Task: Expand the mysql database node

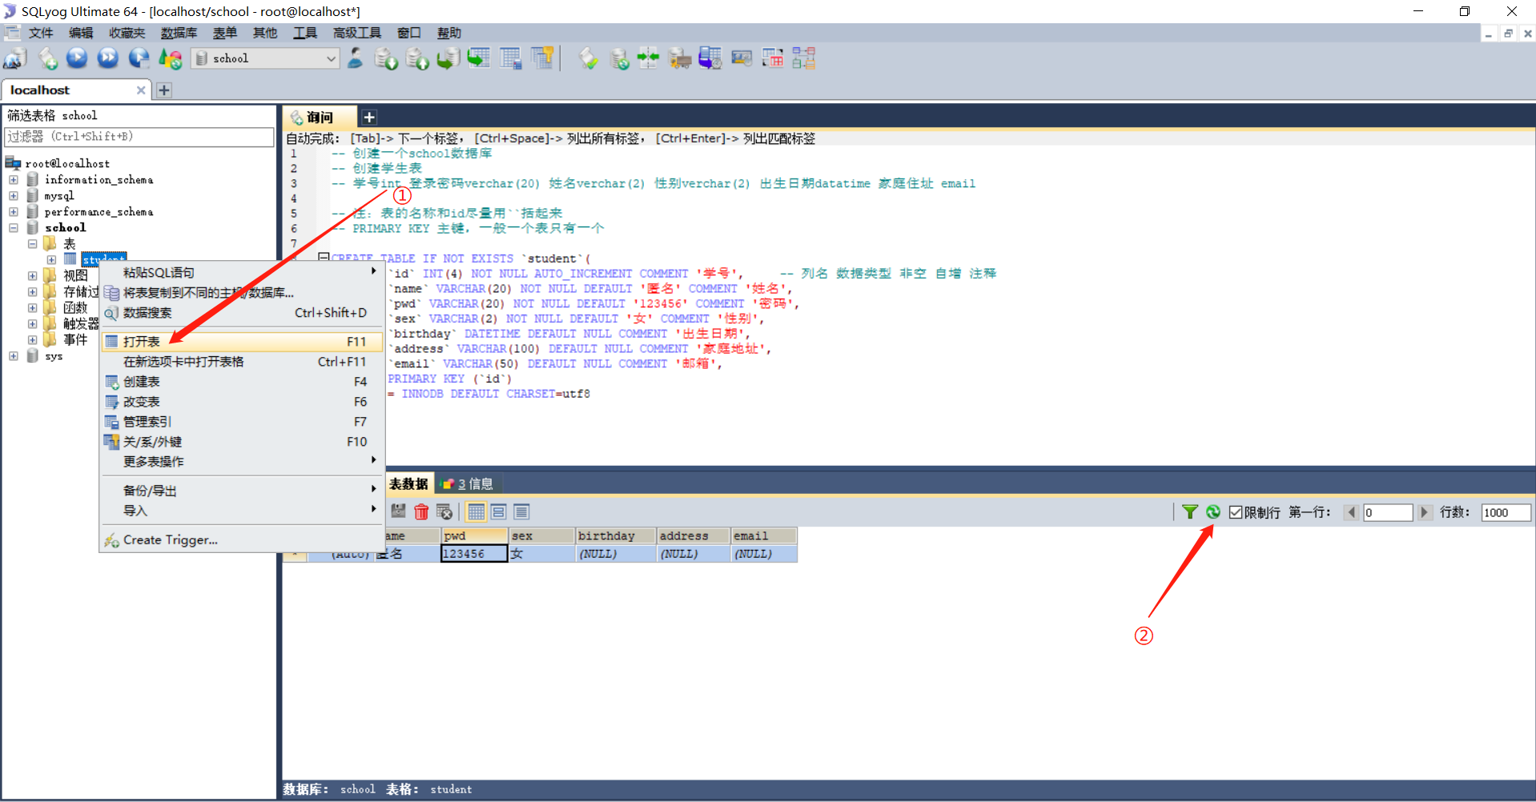Action: (14, 196)
